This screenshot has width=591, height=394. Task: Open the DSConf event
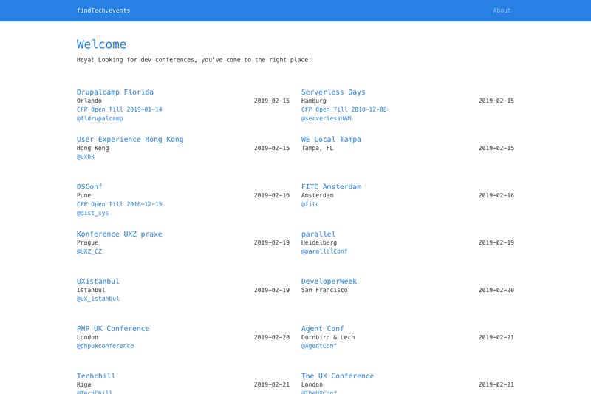click(89, 186)
